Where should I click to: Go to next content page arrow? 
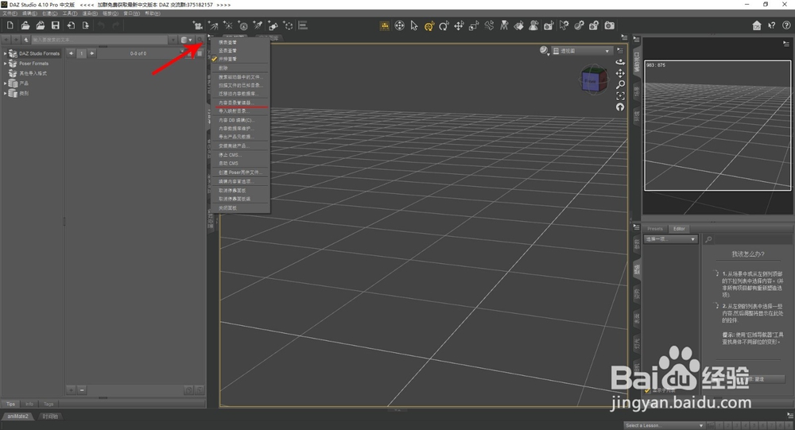[91, 53]
